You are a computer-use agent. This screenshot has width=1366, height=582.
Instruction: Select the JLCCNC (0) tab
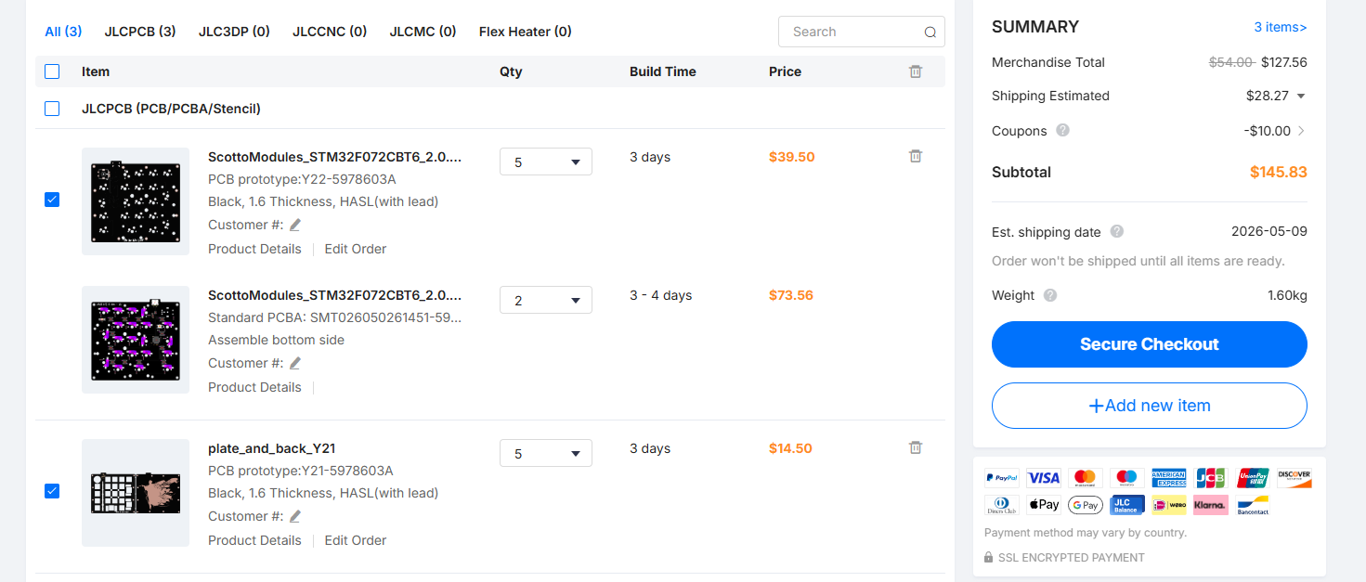click(x=330, y=32)
